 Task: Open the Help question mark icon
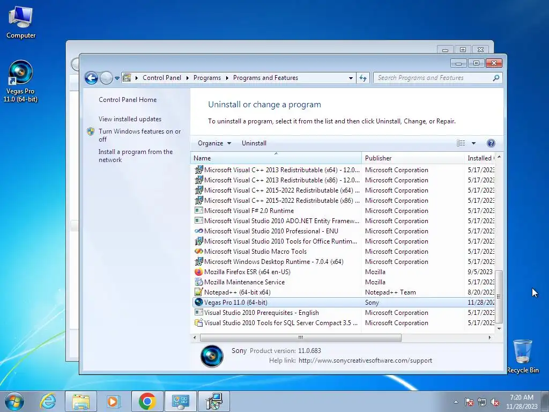click(x=491, y=143)
